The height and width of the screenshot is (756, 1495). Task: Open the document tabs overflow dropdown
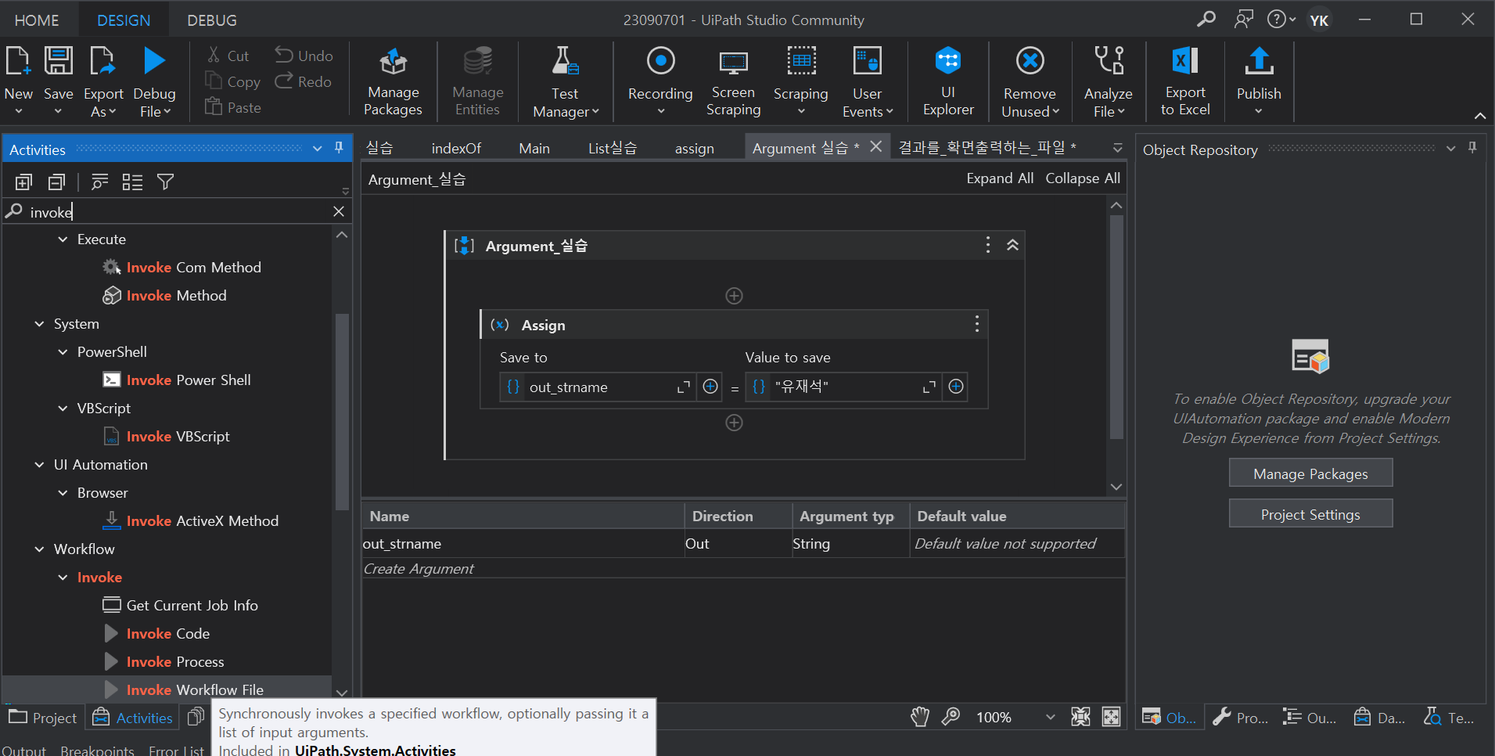coord(1117,148)
